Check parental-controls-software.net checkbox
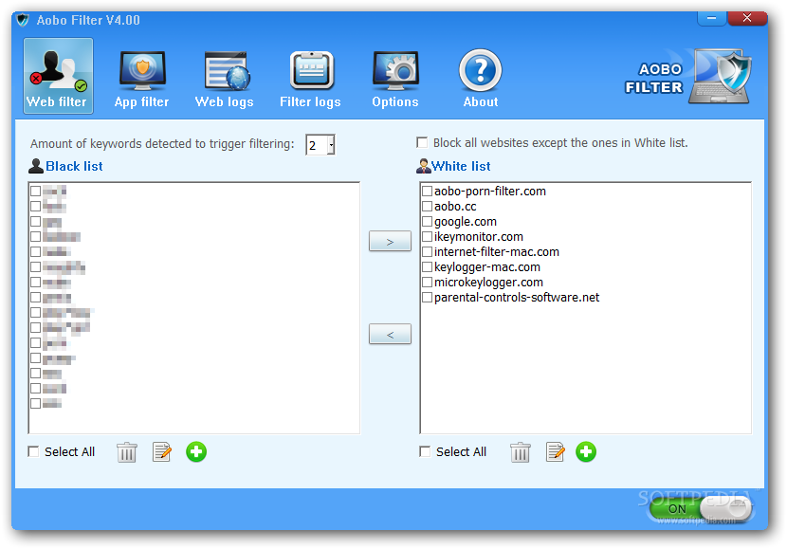The image size is (787, 549). point(427,297)
